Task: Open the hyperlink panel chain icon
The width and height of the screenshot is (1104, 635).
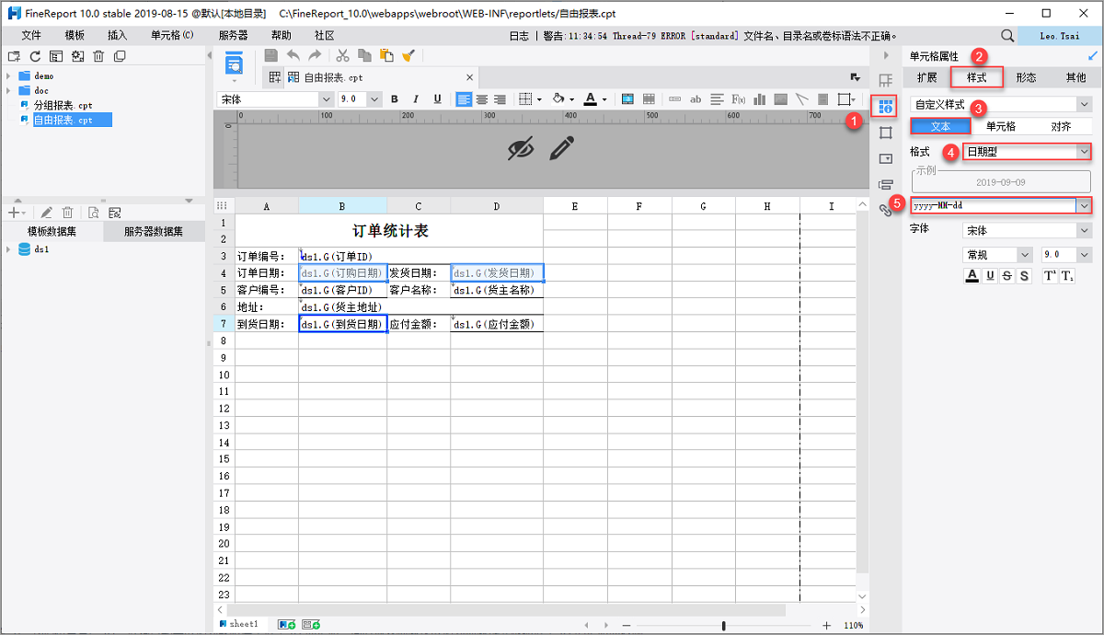Action: 886,210
